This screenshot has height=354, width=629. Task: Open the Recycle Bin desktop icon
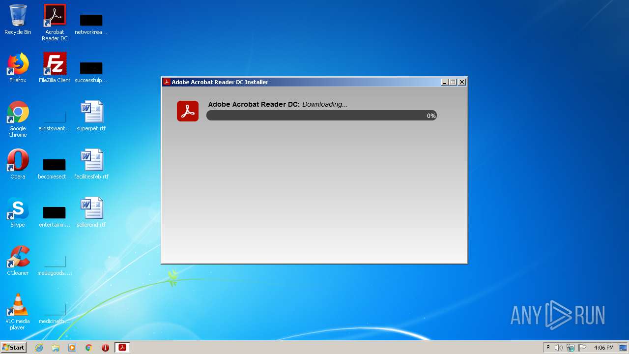18,20
